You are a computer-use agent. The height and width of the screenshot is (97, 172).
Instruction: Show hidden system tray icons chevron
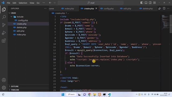click(137, 95)
